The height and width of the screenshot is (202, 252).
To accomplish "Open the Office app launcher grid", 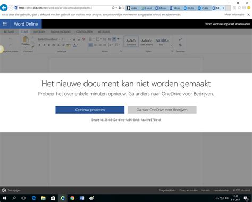I will tap(5, 24).
